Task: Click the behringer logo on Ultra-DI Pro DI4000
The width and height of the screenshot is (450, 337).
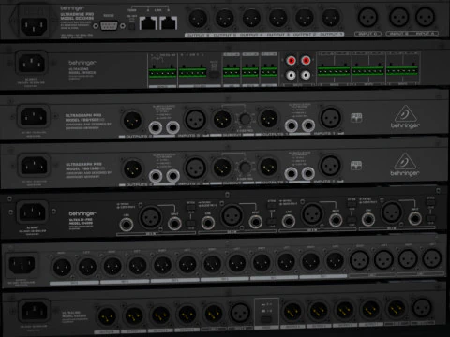Action: click(82, 213)
